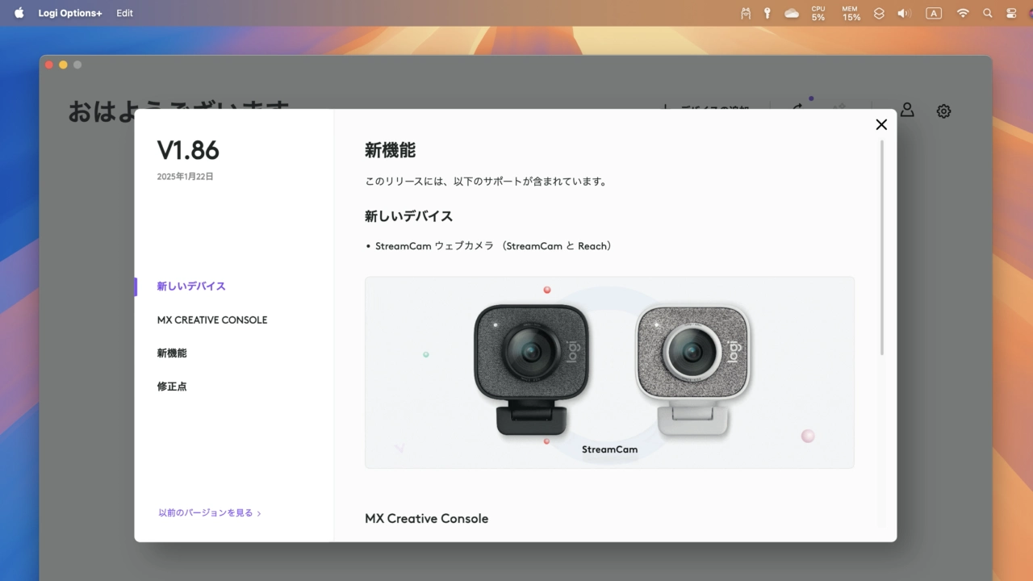Click the 2025年1月22日 release date
This screenshot has width=1033, height=581.
pyautogui.click(x=186, y=176)
